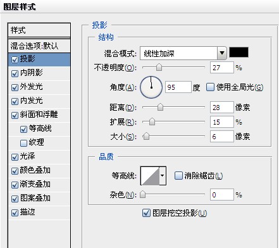Image resolution: width=279 pixels, height=248 pixels.
Task: Select the 内阴影 list entry label
Action: pyautogui.click(x=31, y=73)
